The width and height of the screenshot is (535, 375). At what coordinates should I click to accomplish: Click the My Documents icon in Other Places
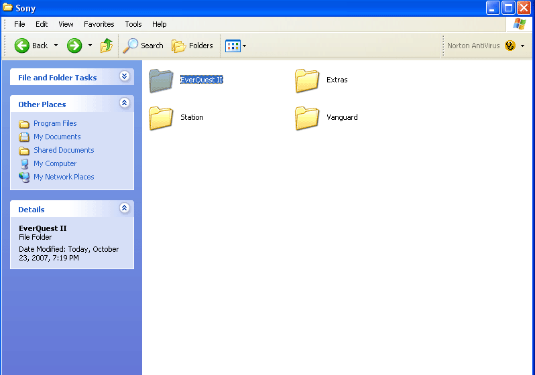tap(24, 137)
